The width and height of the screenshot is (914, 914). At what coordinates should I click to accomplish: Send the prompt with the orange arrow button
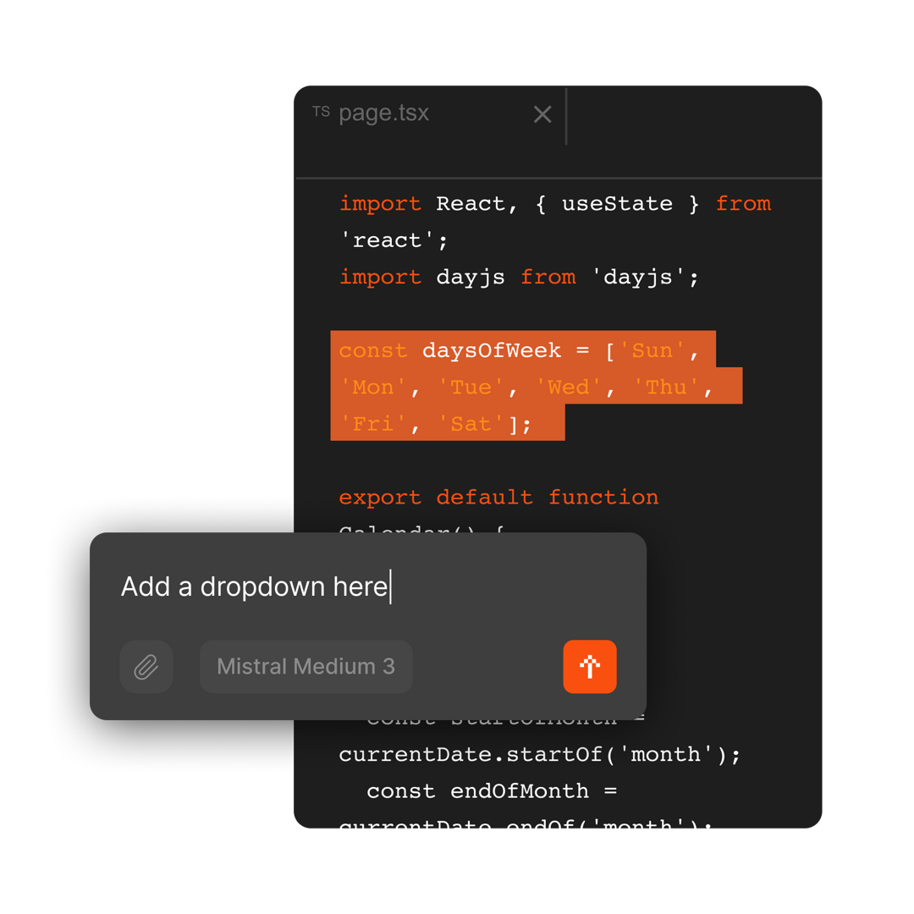pos(590,667)
